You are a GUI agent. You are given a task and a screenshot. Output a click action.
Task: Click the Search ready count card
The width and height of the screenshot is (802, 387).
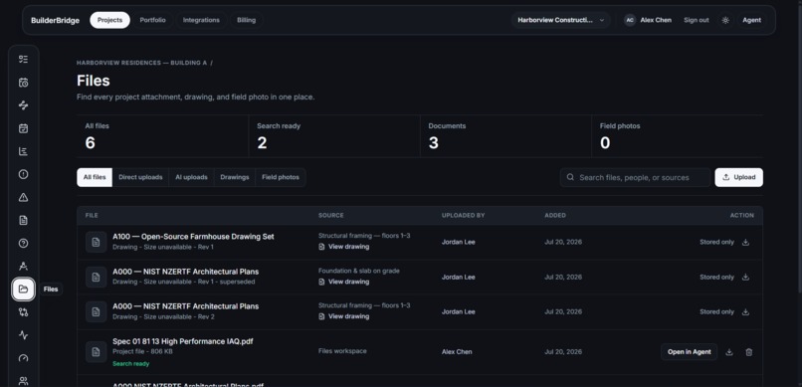334,136
